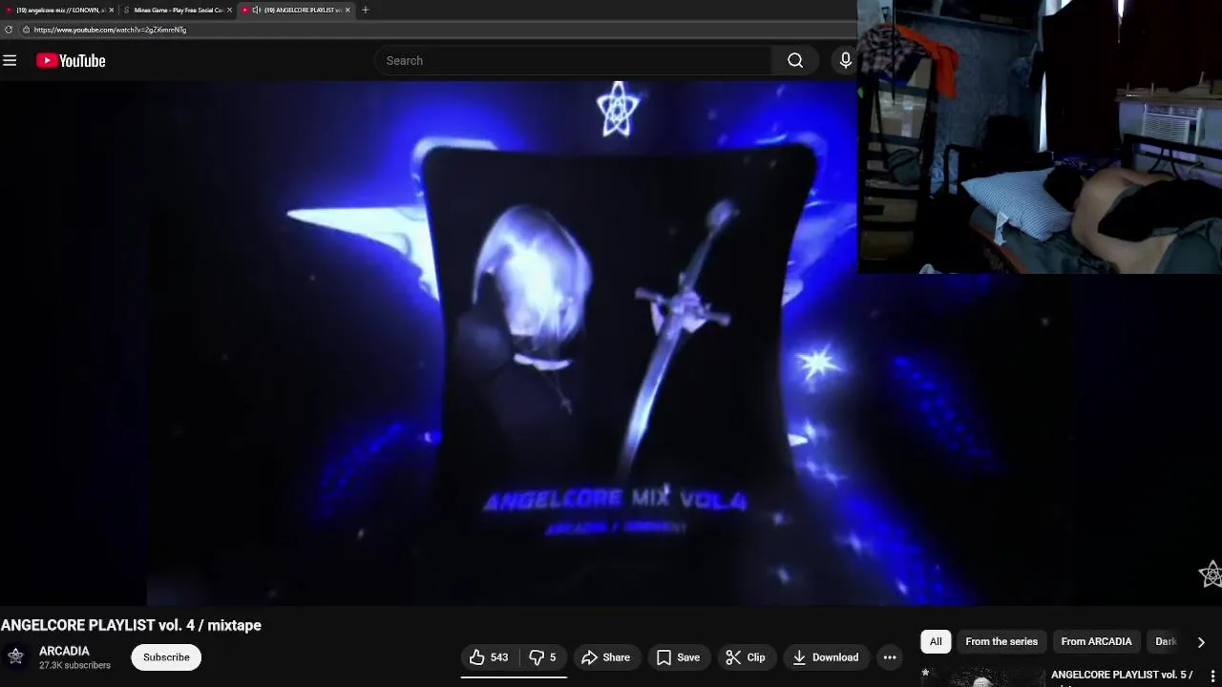This screenshot has width=1222, height=687.
Task: Switch to the 'angelcore mix // LONOWN' tab
Action: click(59, 10)
